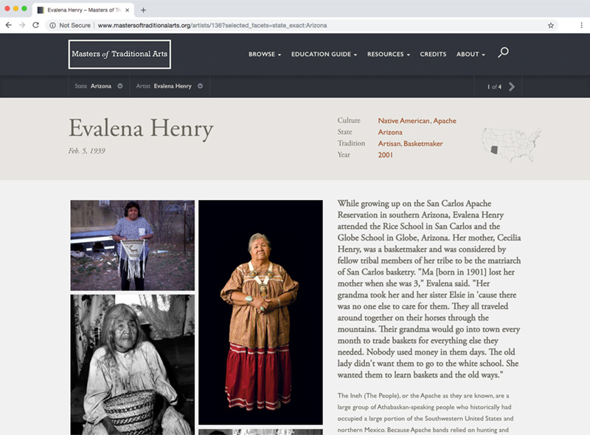Image resolution: width=590 pixels, height=435 pixels.
Task: Go to the next artist with the arrow
Action: coord(512,87)
